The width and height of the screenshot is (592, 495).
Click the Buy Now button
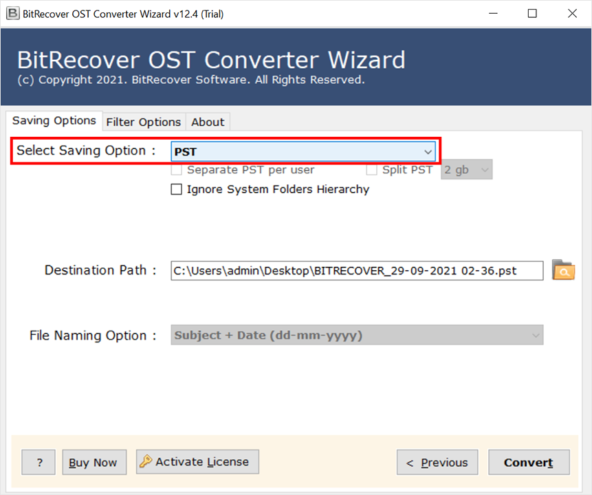(94, 463)
